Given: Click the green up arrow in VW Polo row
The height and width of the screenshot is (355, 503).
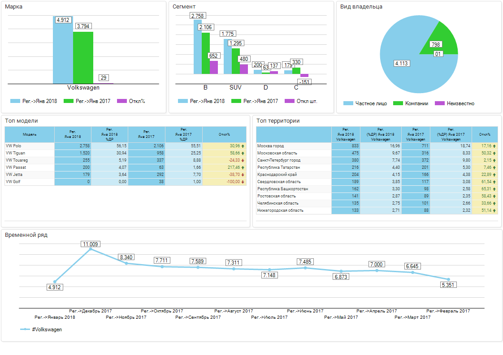Looking at the screenshot, I should point(243,146).
